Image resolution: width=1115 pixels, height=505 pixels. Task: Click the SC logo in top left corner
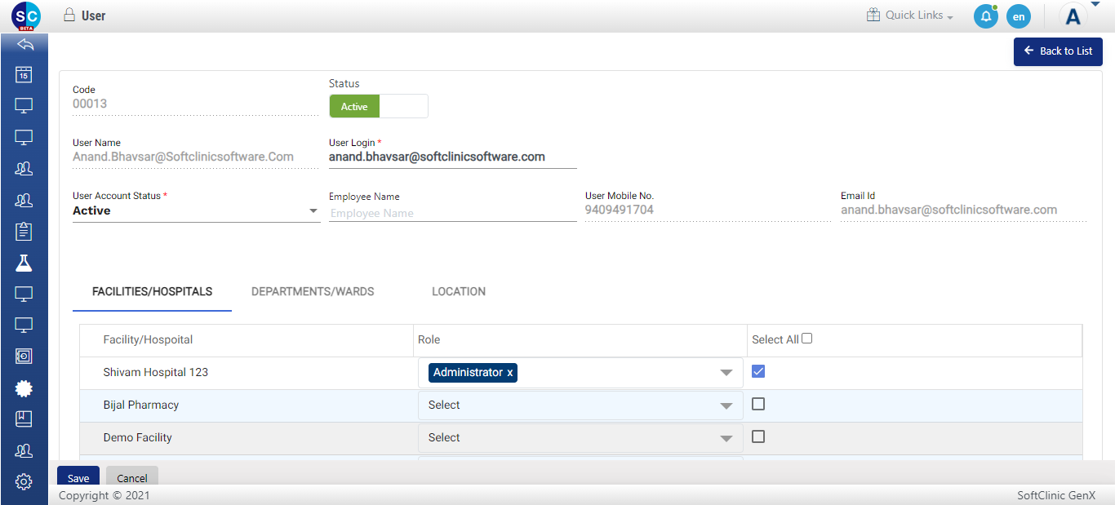[24, 16]
